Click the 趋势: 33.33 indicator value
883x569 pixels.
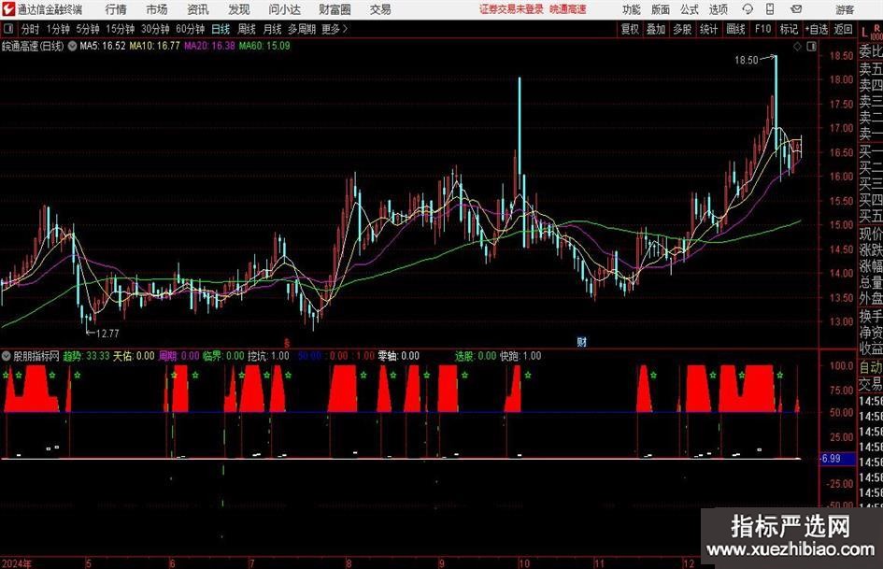86,356
